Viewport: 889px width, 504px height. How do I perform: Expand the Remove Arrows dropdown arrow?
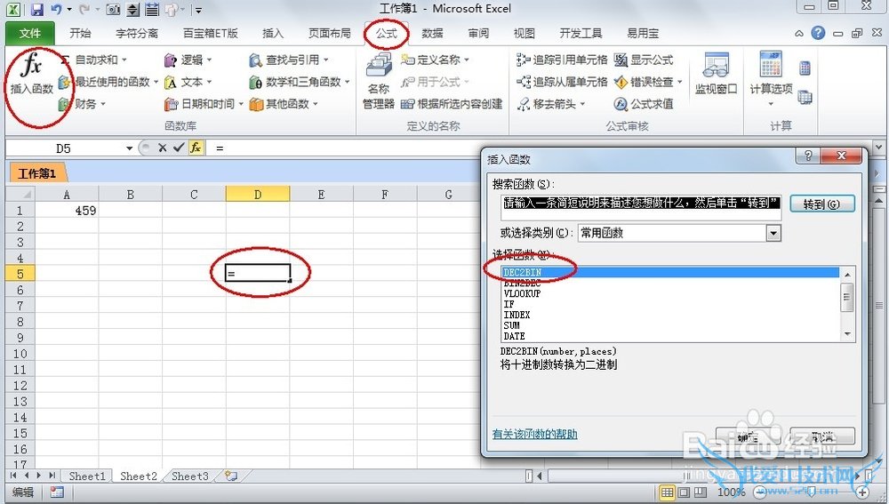tap(582, 104)
